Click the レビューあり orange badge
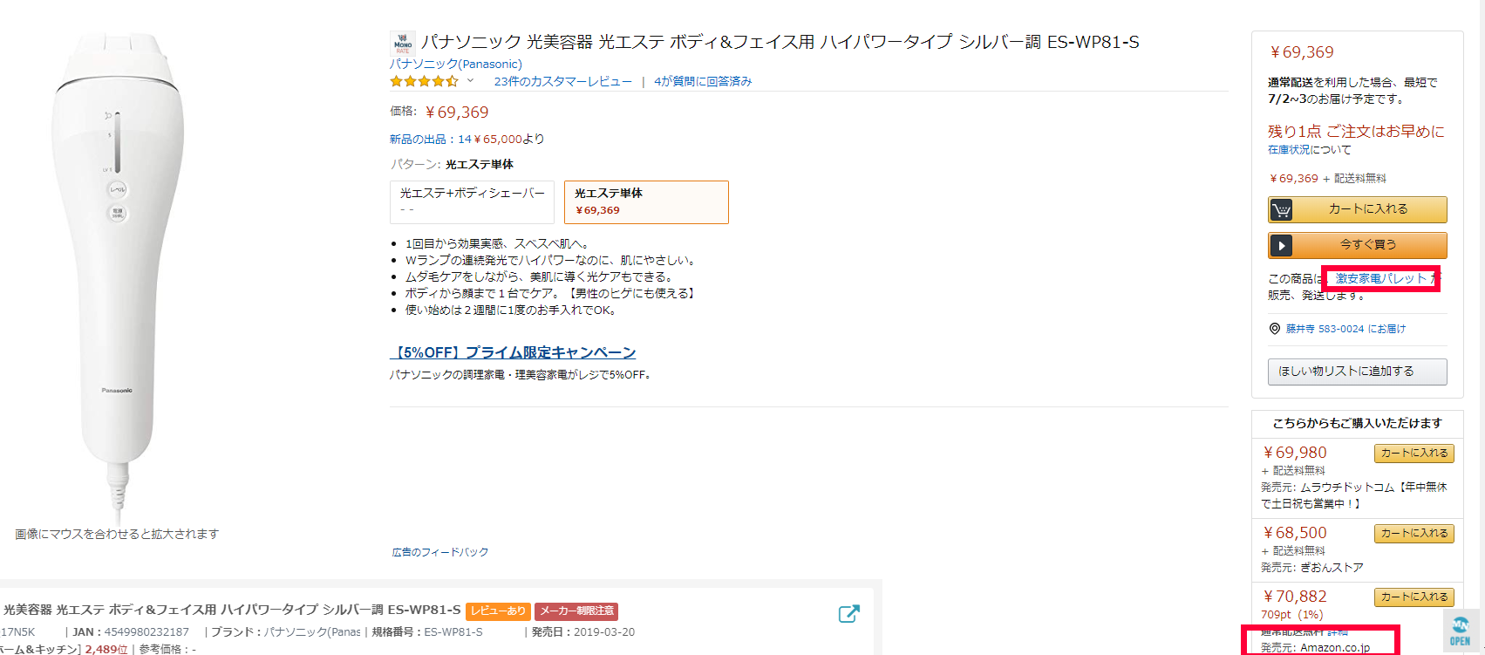This screenshot has height=655, width=1485. pyautogui.click(x=498, y=611)
